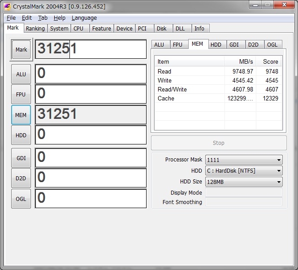Run the ALU benchmark button
Screen dimensions: 298x270
[x=21, y=74]
